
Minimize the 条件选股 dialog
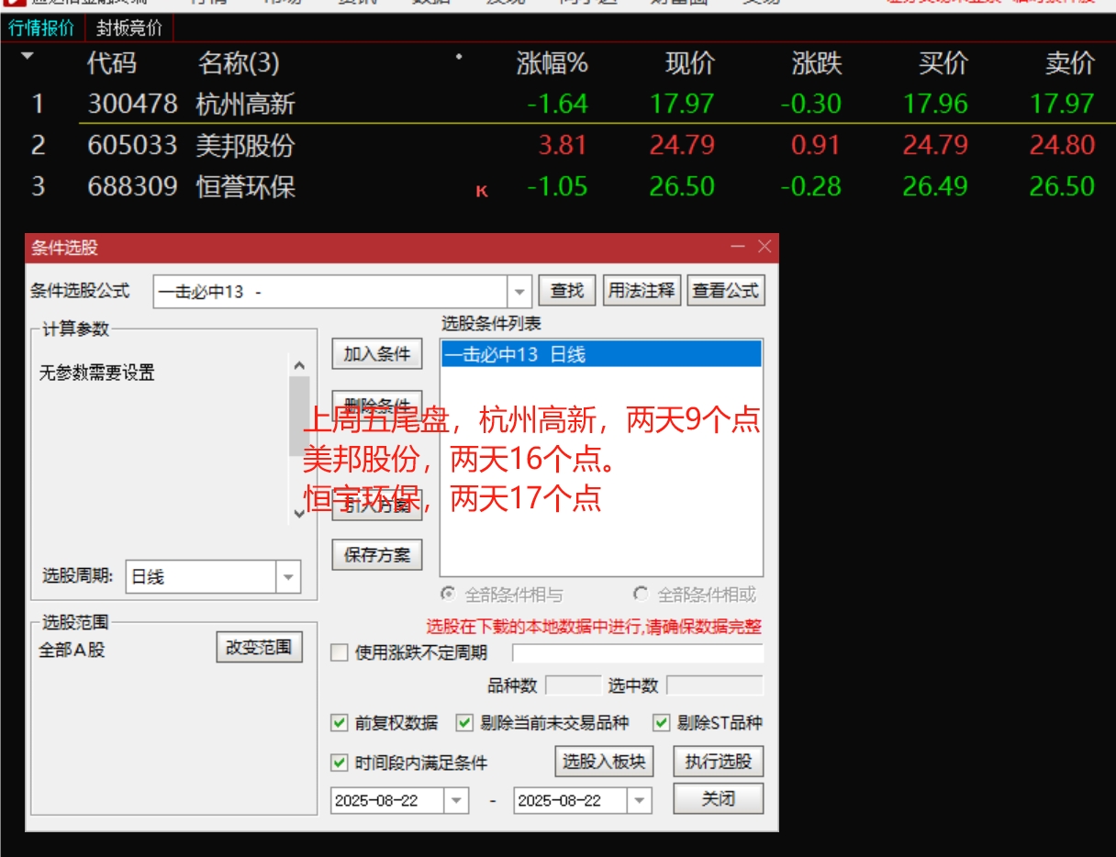click(x=737, y=247)
